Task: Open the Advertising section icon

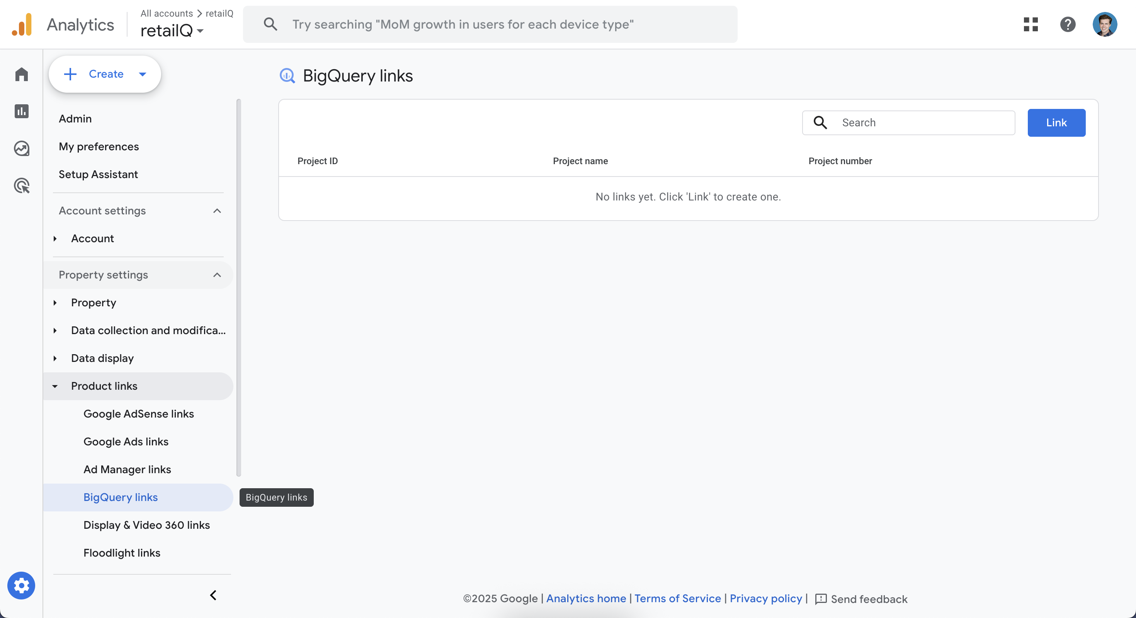Action: click(x=21, y=185)
